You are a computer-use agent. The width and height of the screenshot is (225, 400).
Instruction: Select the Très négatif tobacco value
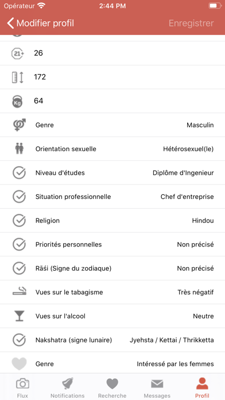pyautogui.click(x=196, y=292)
